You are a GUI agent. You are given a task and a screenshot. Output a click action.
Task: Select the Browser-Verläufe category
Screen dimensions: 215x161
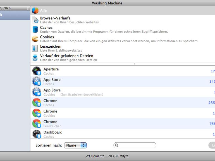123,20
